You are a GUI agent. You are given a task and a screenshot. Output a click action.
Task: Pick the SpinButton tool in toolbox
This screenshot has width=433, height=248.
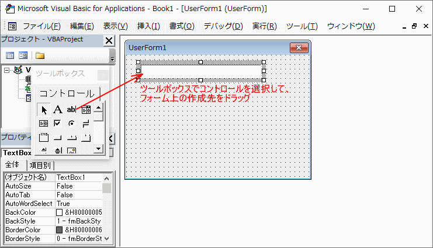coord(58,151)
